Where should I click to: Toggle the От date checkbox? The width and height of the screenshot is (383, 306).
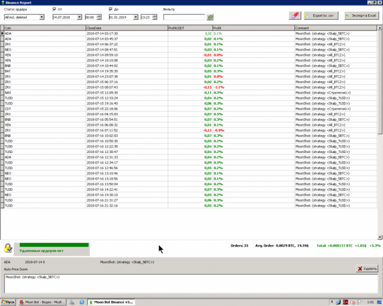coord(54,9)
